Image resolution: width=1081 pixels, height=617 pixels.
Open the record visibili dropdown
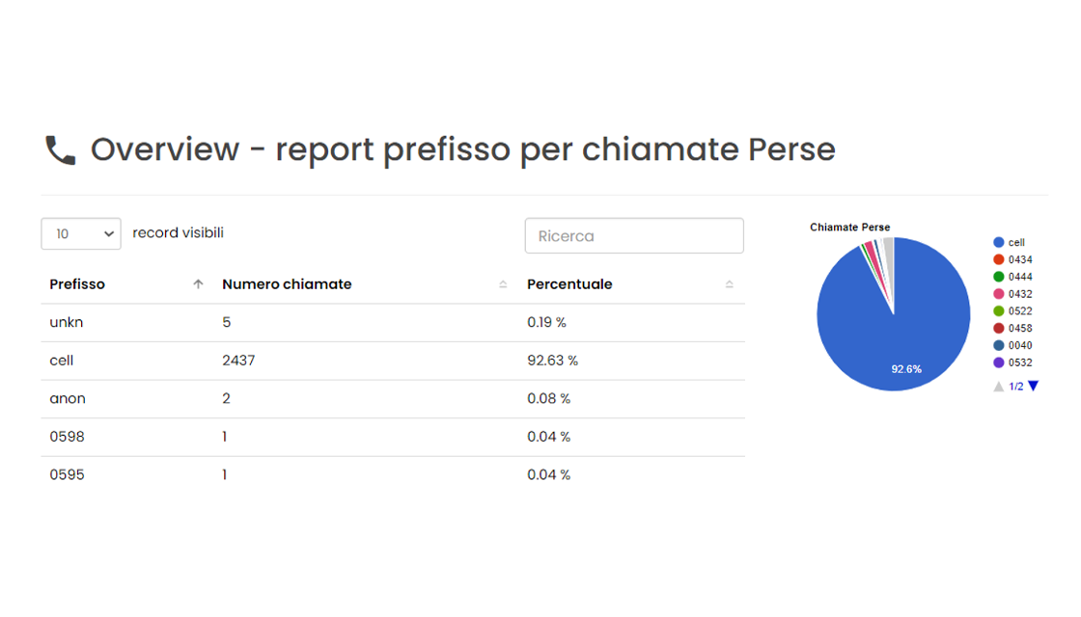click(x=80, y=233)
